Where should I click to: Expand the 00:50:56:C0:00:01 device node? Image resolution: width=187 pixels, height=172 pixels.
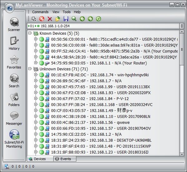pyautogui.click(x=36, y=39)
